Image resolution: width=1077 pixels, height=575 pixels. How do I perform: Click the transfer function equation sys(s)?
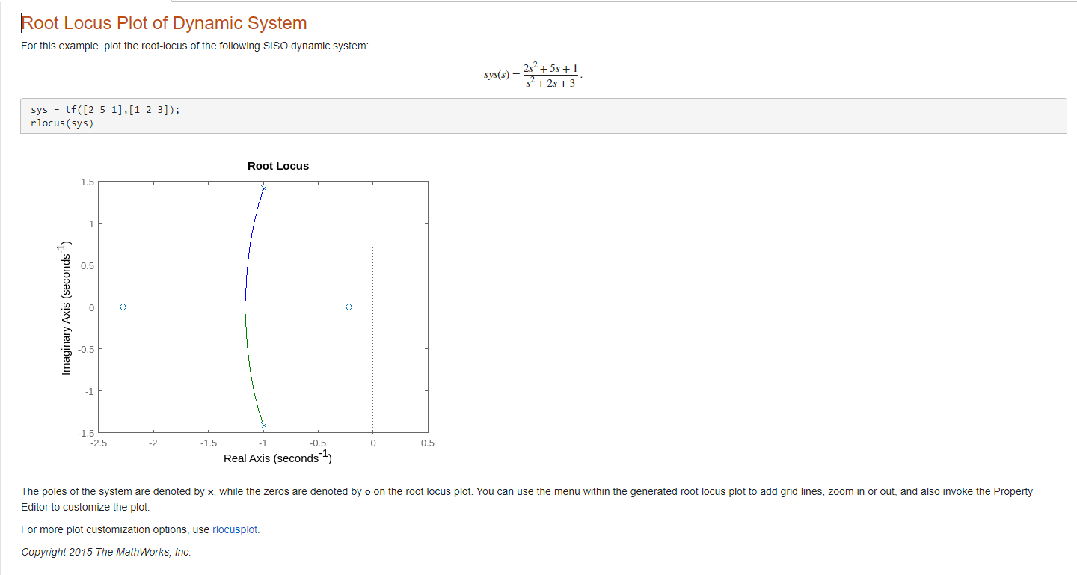[531, 74]
